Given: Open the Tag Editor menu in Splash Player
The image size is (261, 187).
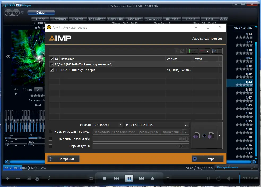Looking at the screenshot, I should point(97,19).
